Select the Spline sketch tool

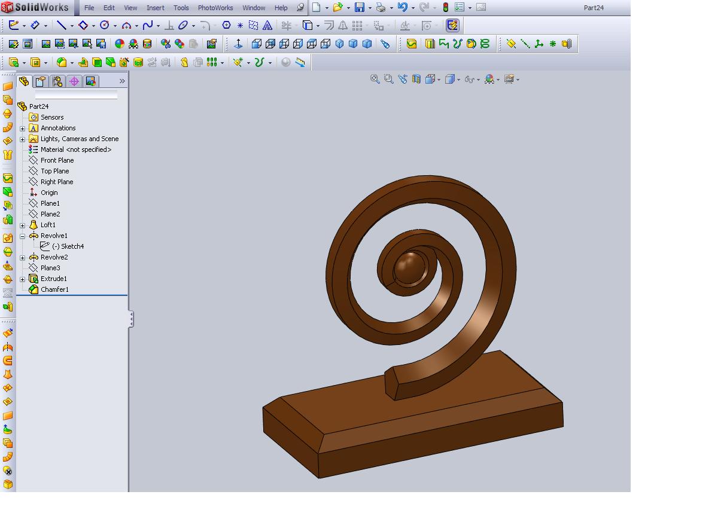[x=148, y=26]
